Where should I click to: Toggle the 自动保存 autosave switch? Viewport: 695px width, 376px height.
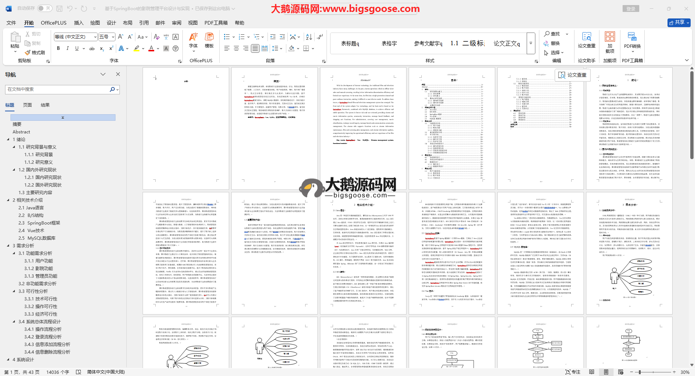[45, 8]
